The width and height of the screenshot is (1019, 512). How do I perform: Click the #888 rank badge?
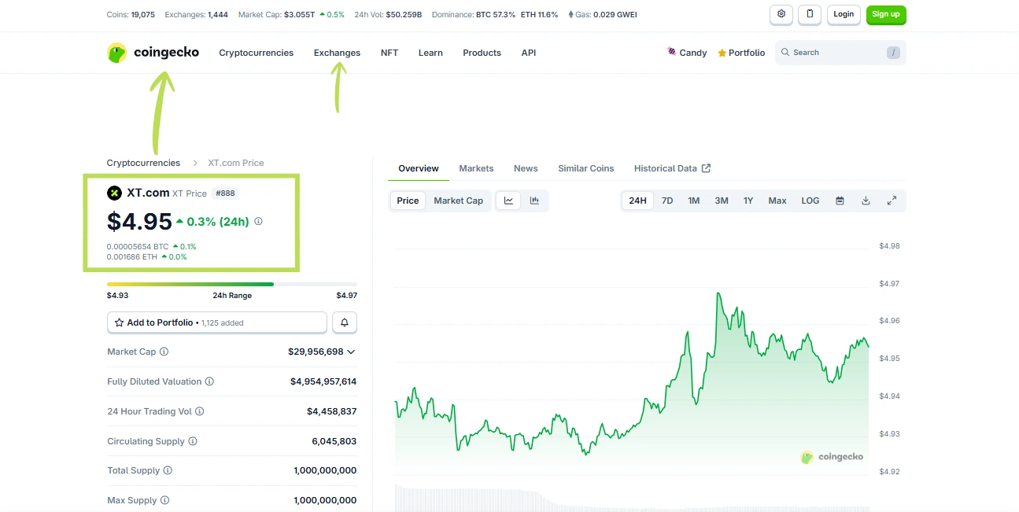point(225,193)
